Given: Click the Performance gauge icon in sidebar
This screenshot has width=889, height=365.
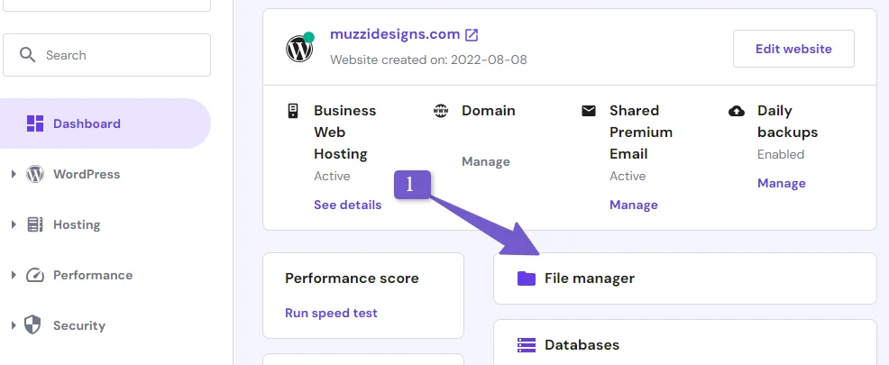Looking at the screenshot, I should 35,275.
